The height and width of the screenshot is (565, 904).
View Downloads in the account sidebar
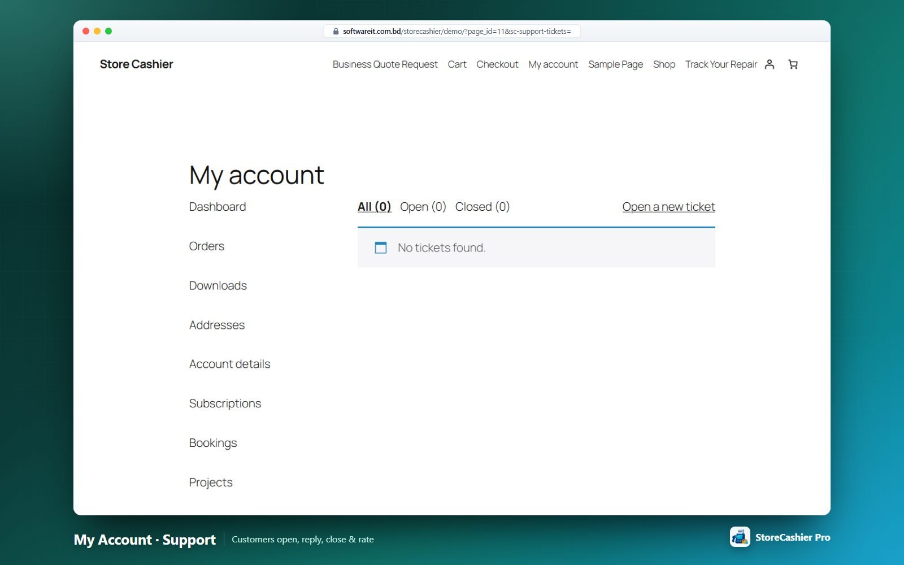click(x=218, y=286)
